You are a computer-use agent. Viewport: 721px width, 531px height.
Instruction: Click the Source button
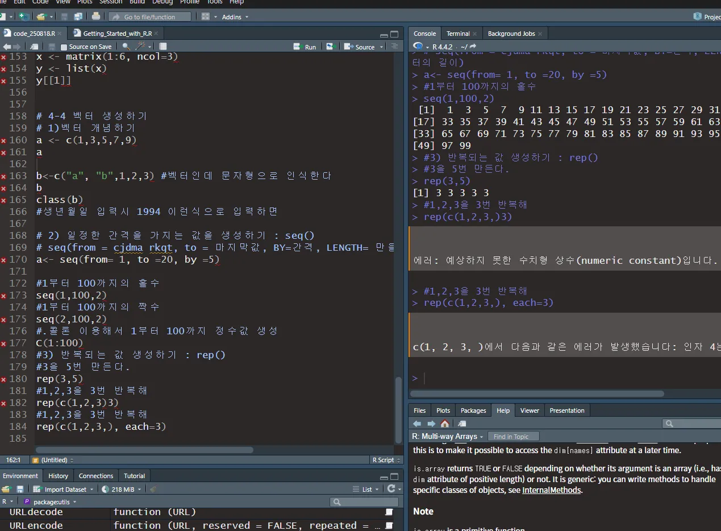[360, 47]
